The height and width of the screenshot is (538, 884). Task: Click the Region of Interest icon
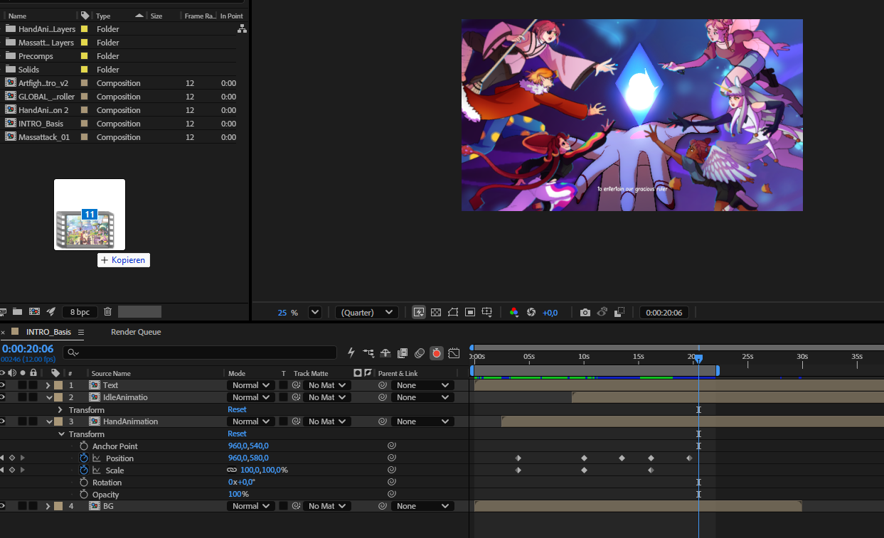point(470,312)
